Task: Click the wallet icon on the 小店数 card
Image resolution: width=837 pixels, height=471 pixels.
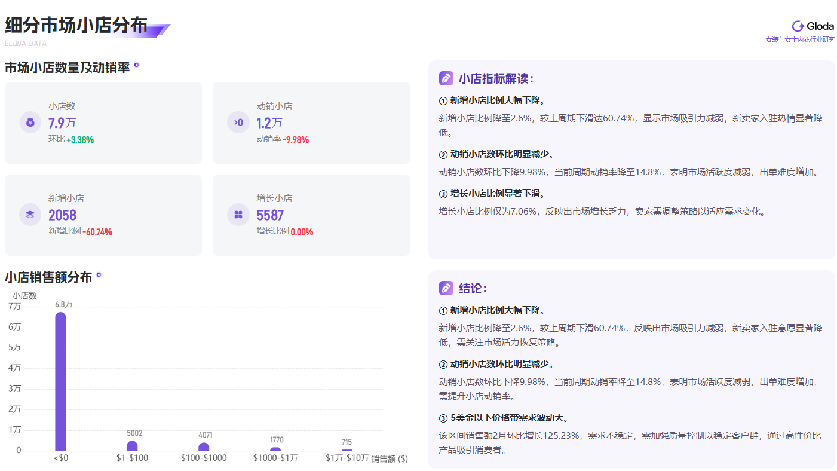Action: 30,123
